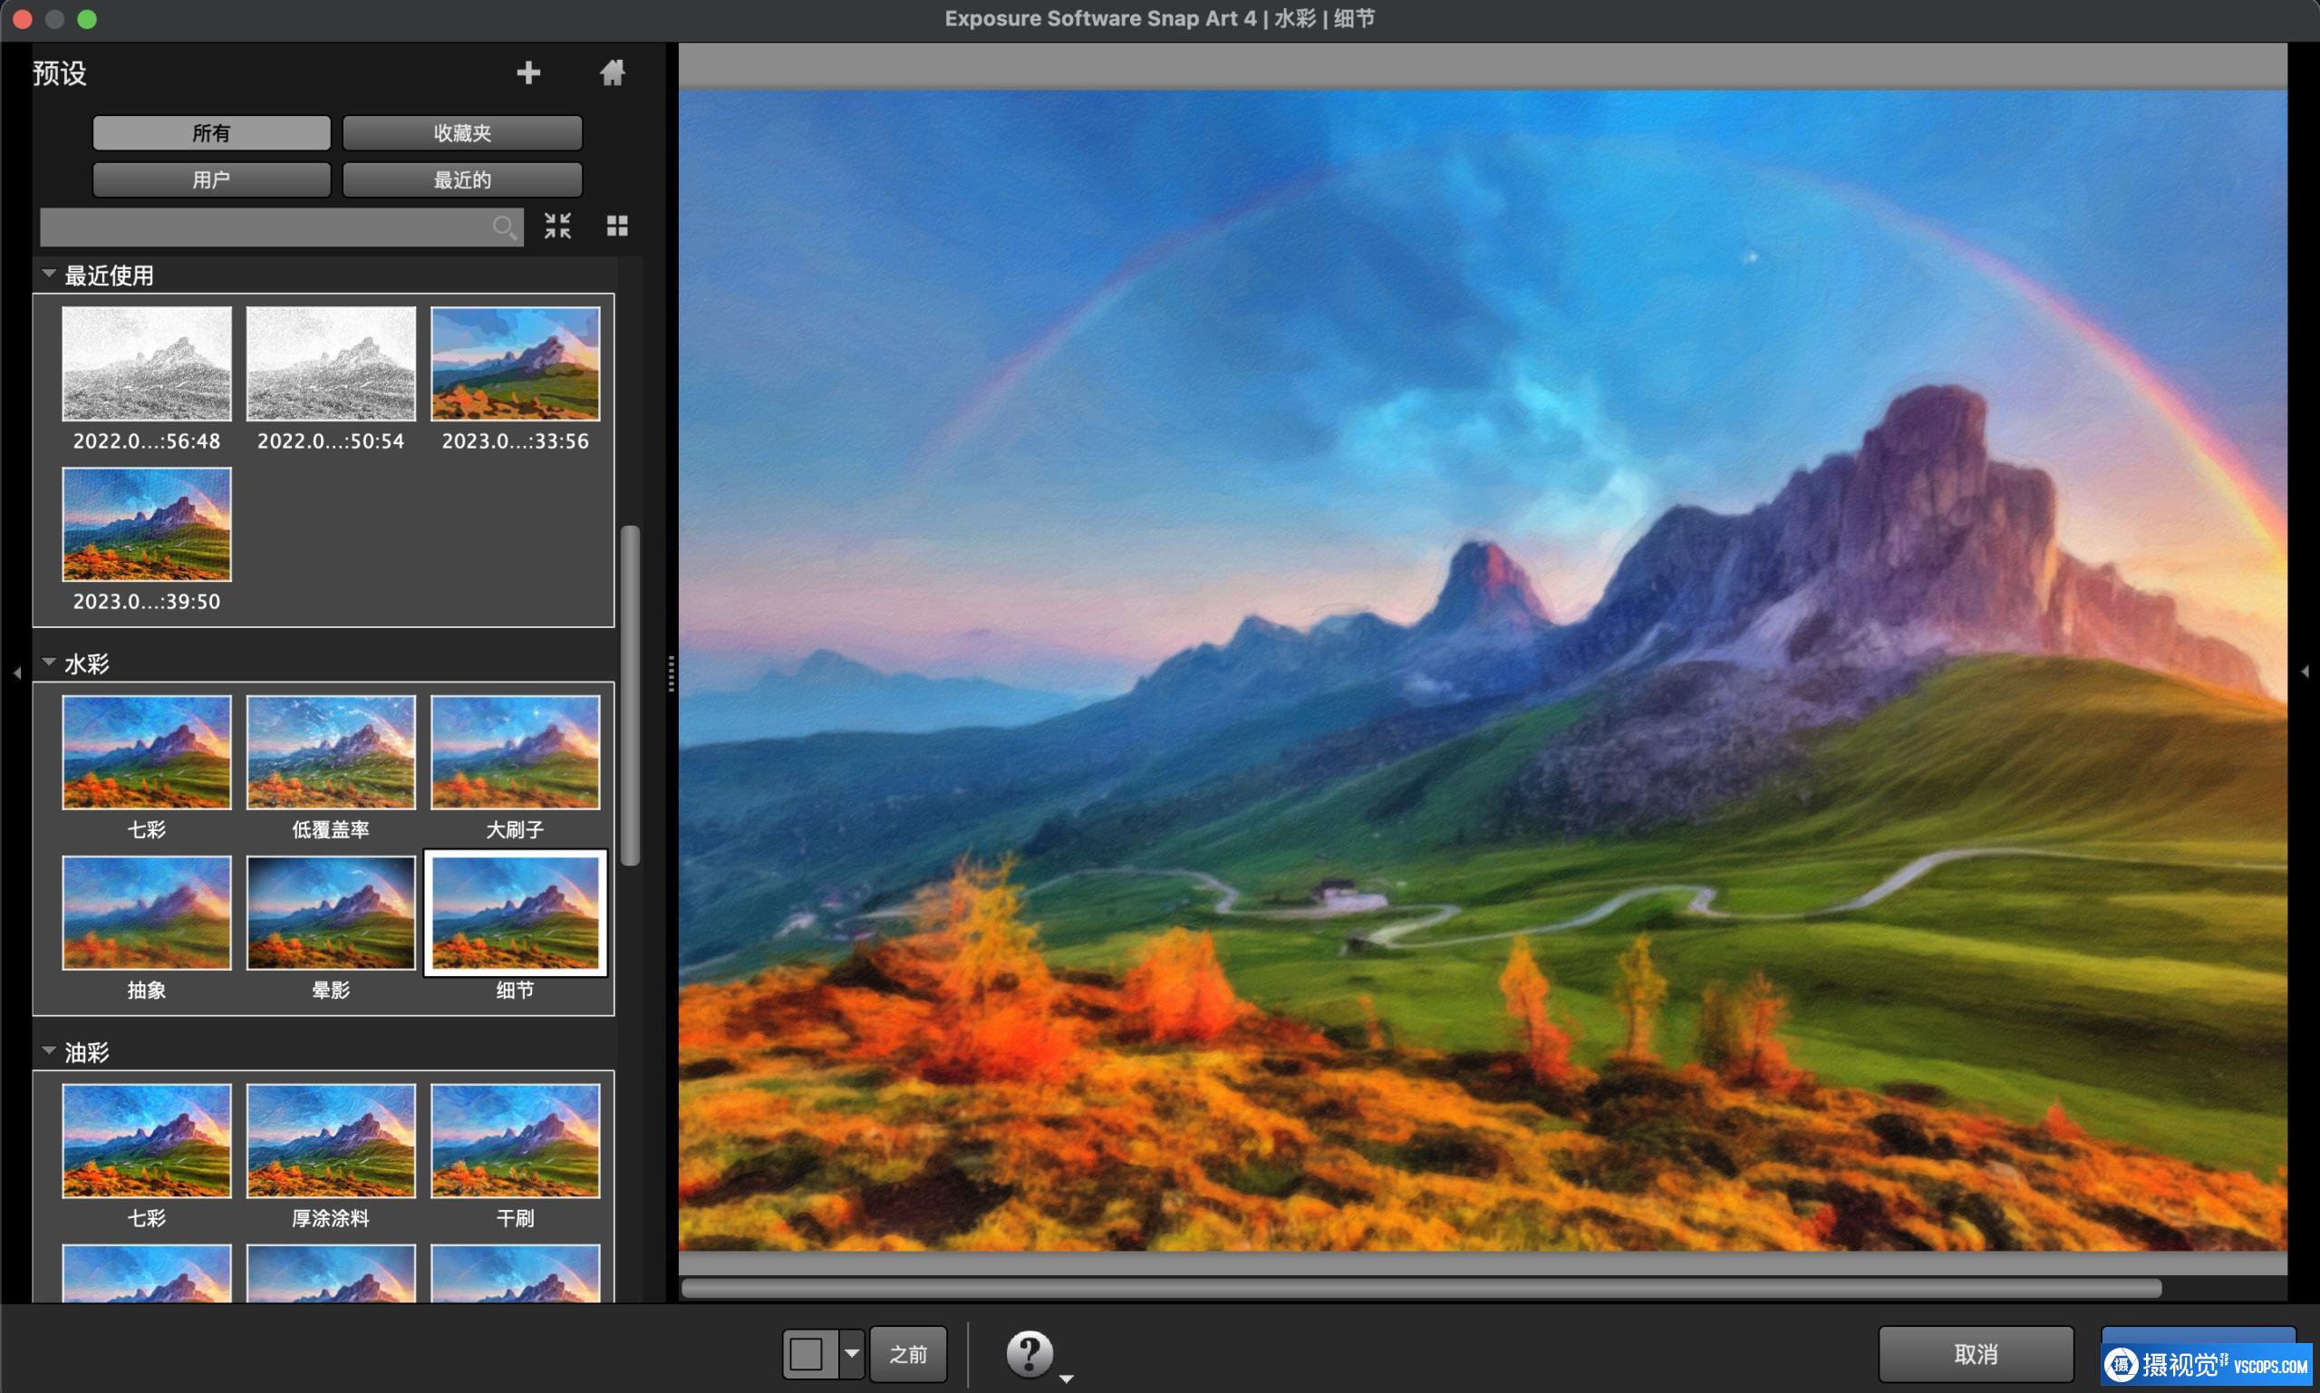This screenshot has width=2320, height=1393.
Task: Collapse left panel with edge arrow
Action: point(17,672)
